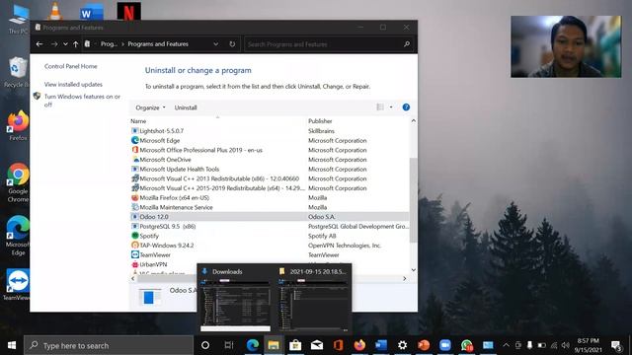Open Control Panel Home link
The width and height of the screenshot is (632, 355).
pos(70,66)
